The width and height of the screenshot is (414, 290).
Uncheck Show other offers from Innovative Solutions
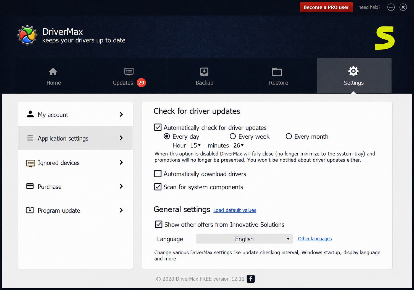click(x=159, y=224)
